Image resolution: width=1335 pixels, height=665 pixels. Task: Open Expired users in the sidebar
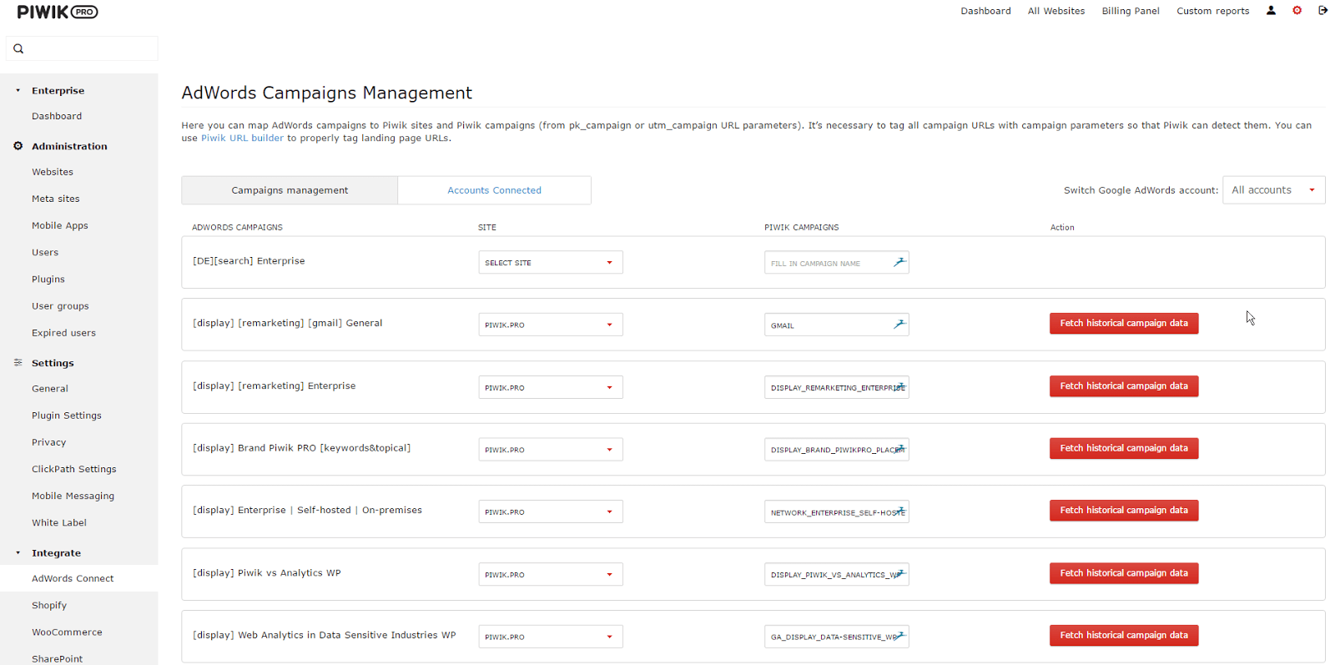pyautogui.click(x=63, y=333)
